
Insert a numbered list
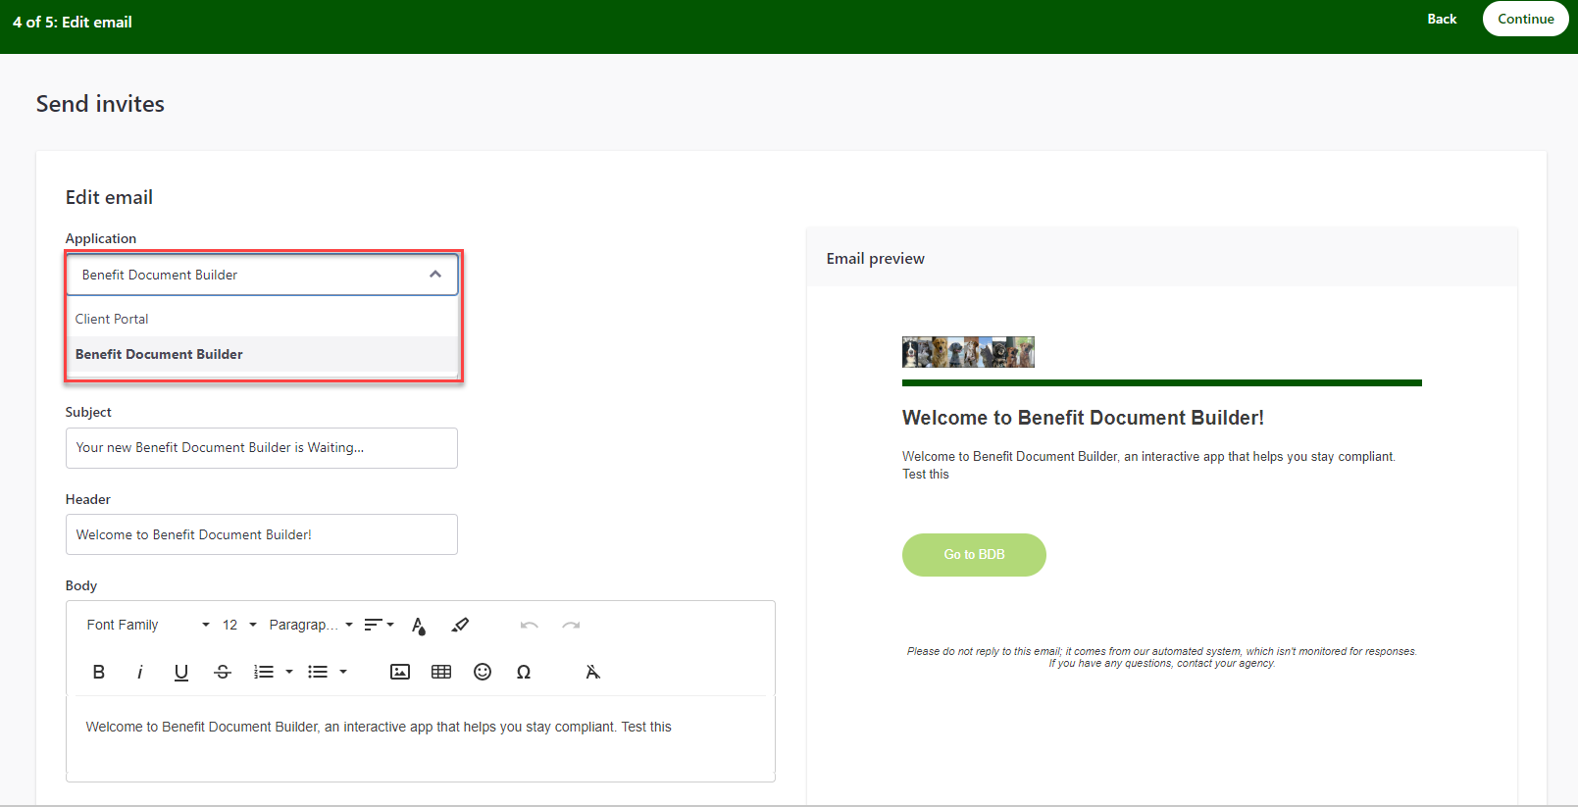(264, 672)
